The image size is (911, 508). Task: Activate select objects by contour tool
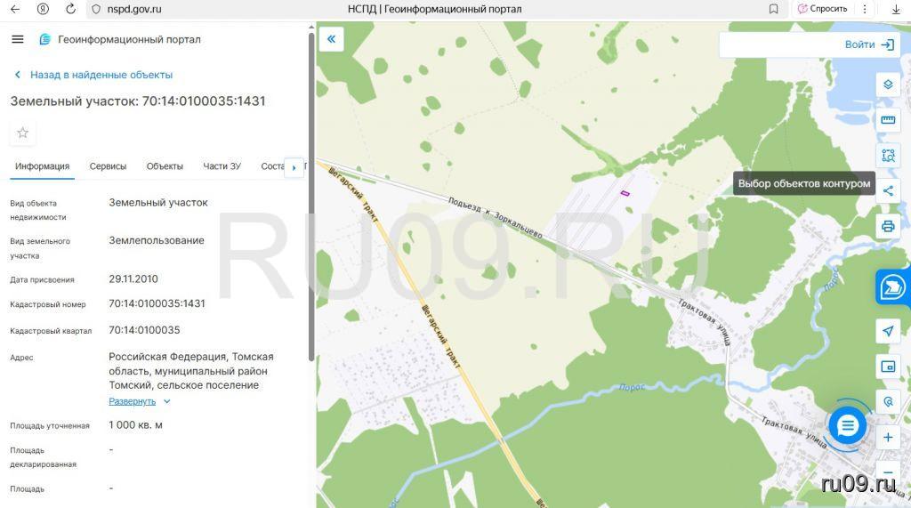(x=887, y=155)
